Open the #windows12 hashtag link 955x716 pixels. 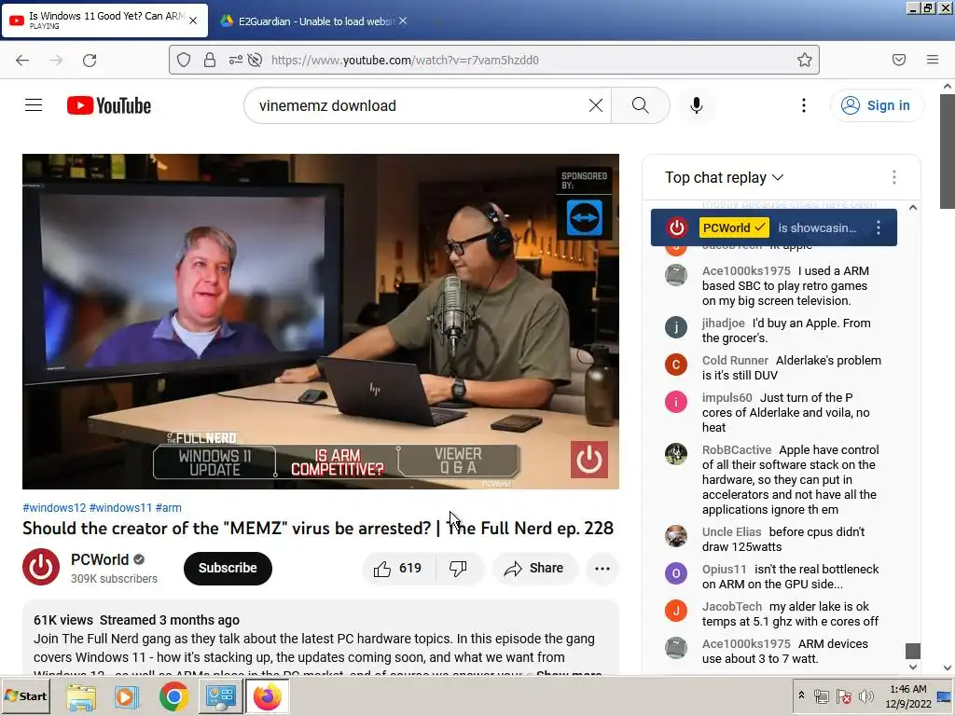point(54,508)
